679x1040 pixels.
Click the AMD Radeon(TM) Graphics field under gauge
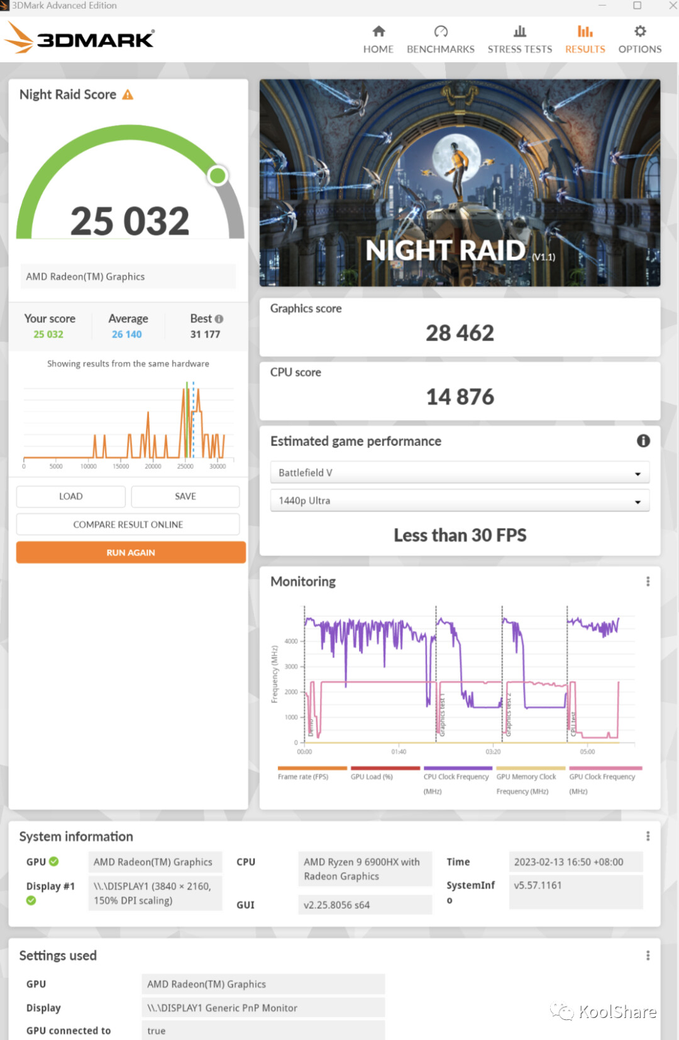128,276
